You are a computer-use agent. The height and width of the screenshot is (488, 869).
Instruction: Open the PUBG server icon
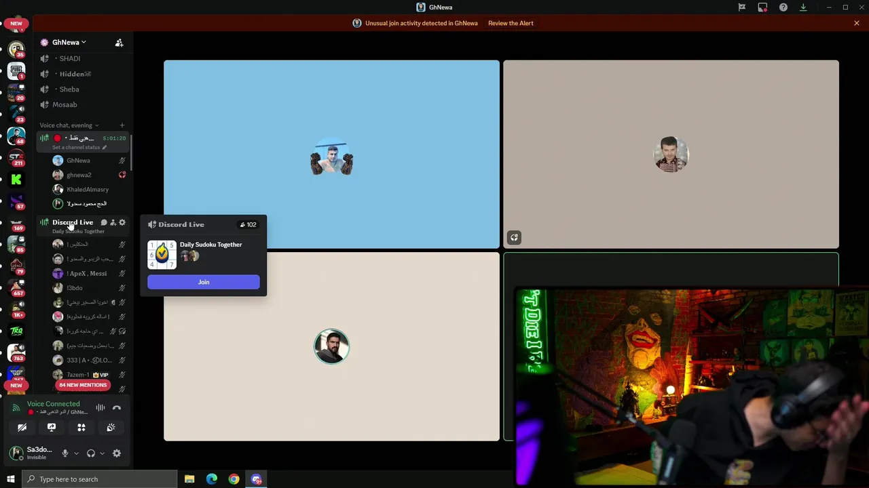click(x=16, y=70)
